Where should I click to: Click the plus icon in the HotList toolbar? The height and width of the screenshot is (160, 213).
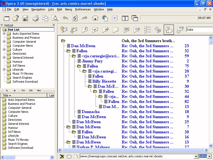[15, 90]
